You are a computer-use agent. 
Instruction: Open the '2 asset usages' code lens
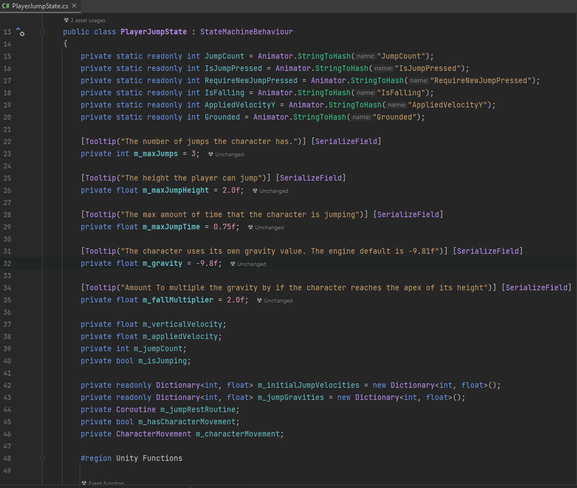tap(87, 20)
